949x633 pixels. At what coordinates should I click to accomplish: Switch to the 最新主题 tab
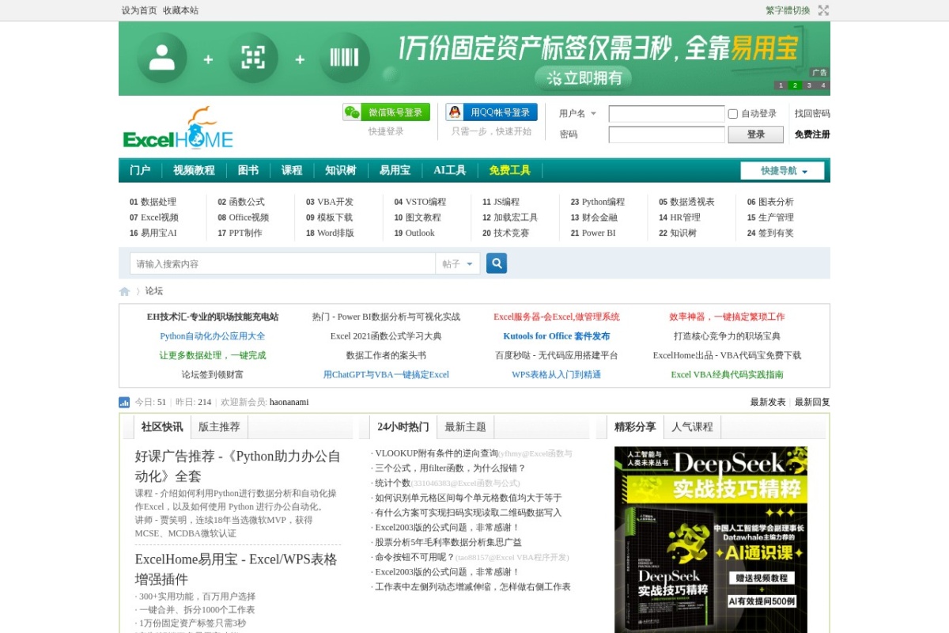pos(465,427)
